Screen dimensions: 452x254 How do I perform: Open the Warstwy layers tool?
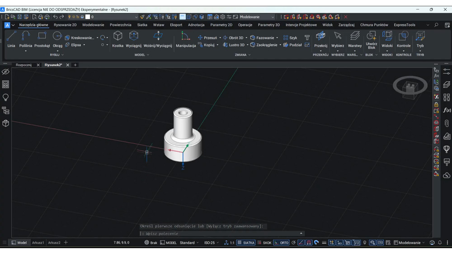pyautogui.click(x=354, y=39)
